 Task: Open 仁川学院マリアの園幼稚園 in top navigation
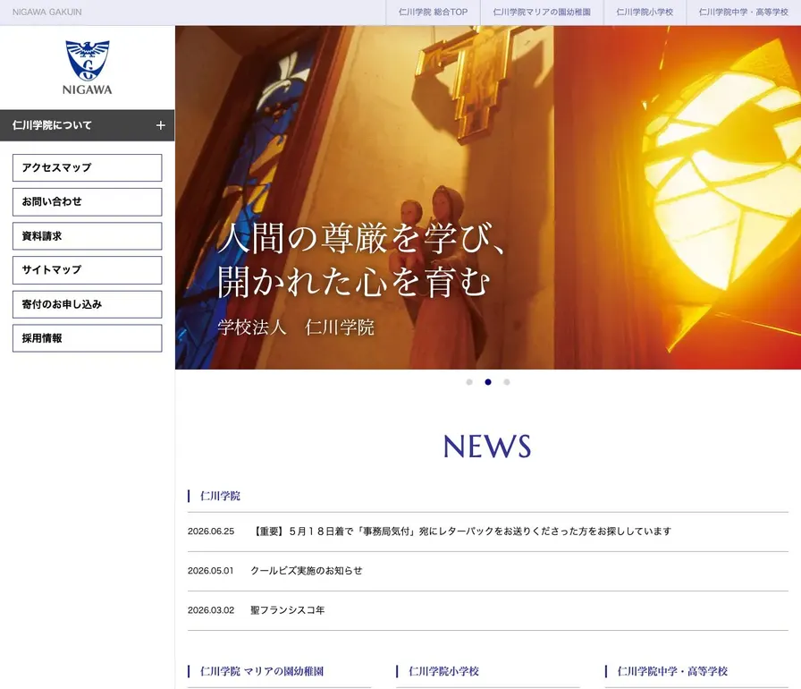click(x=542, y=13)
